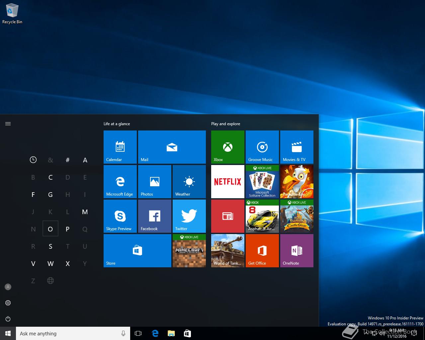Open the Xbox tile
Viewport: 425px width, 340px height.
pyautogui.click(x=228, y=147)
